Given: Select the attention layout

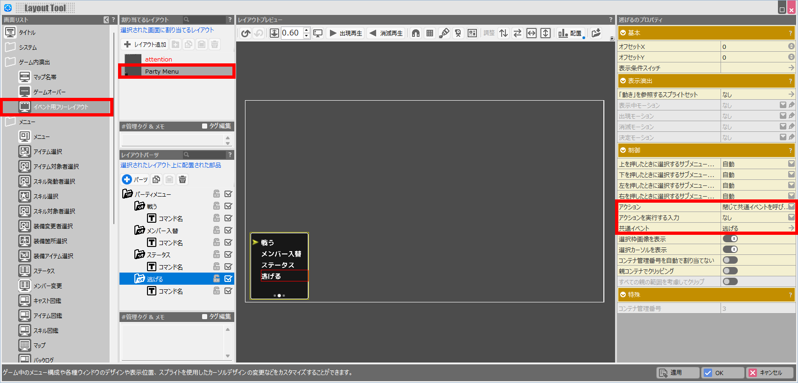Looking at the screenshot, I should tap(158, 59).
